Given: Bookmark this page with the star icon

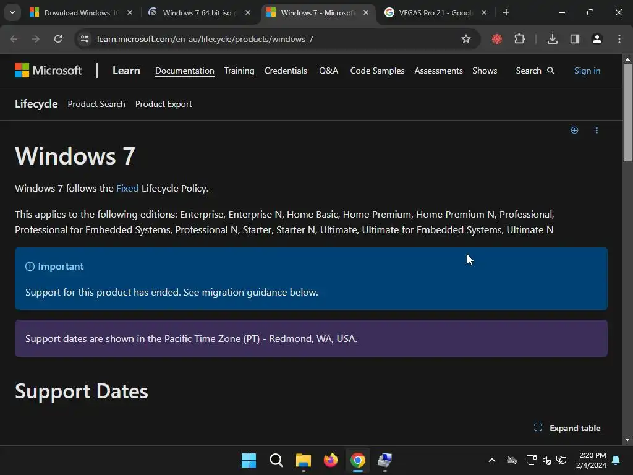Looking at the screenshot, I should click(466, 39).
